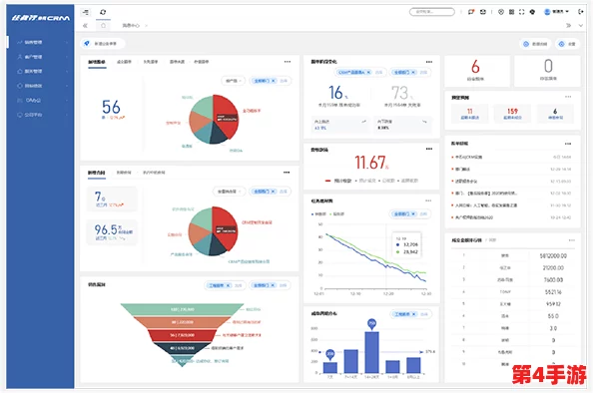Click the header search field
The width and height of the screenshot is (593, 393).
pyautogui.click(x=432, y=12)
